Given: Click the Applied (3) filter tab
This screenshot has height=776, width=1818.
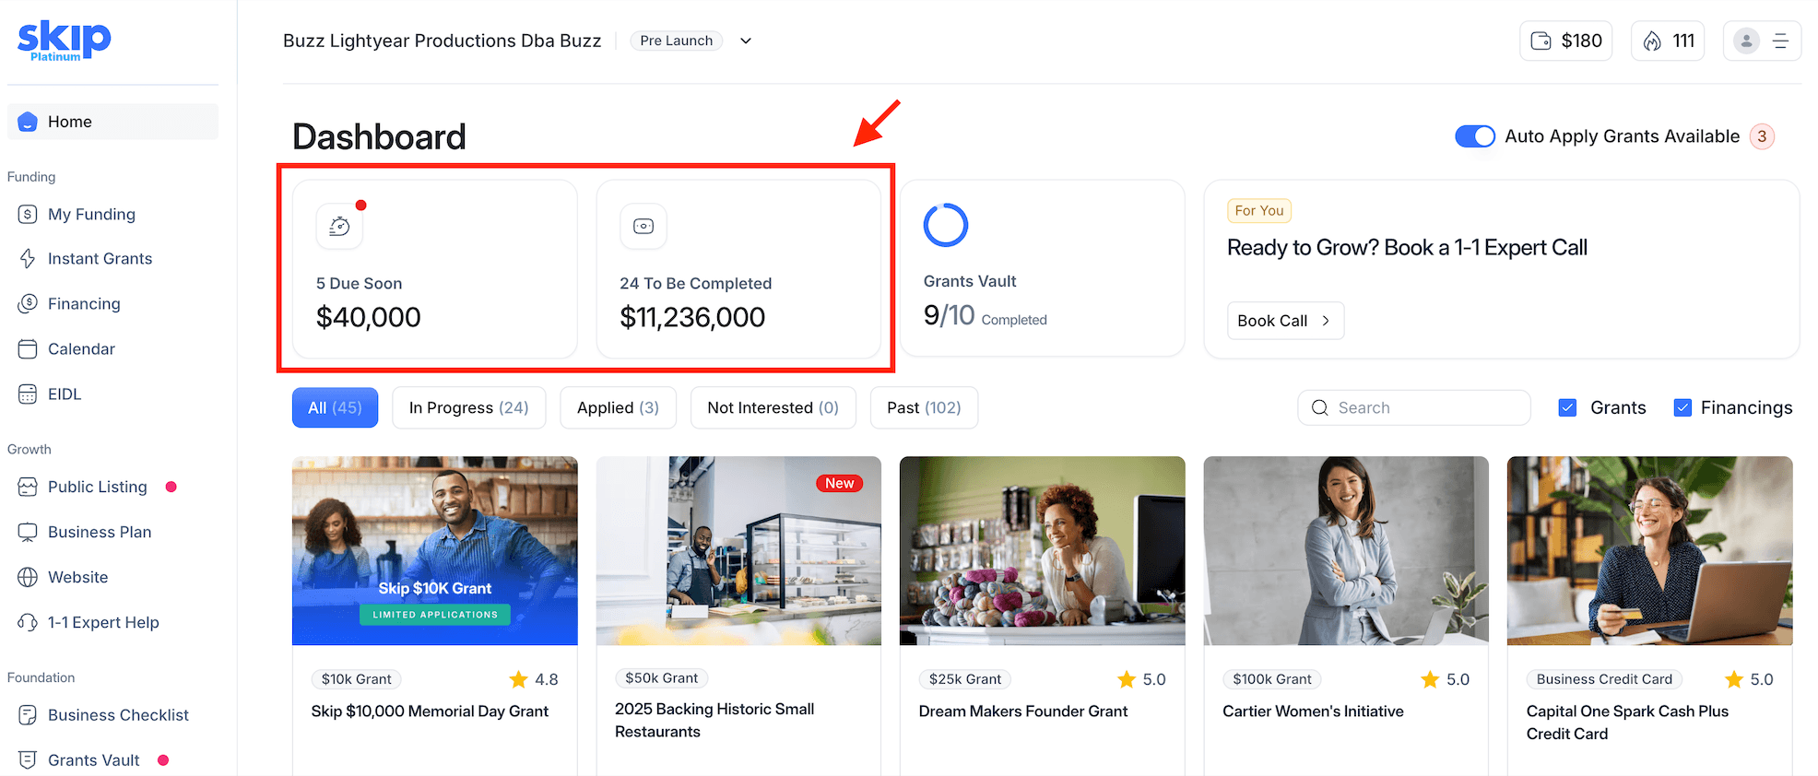Looking at the screenshot, I should (618, 407).
